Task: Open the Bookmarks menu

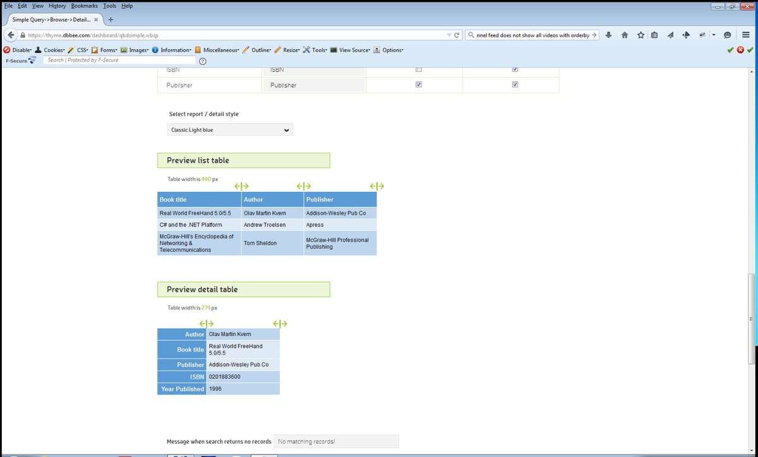Action: [84, 6]
